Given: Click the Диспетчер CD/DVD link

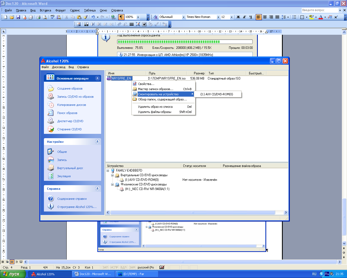Looking at the screenshot, I should click(70, 121).
